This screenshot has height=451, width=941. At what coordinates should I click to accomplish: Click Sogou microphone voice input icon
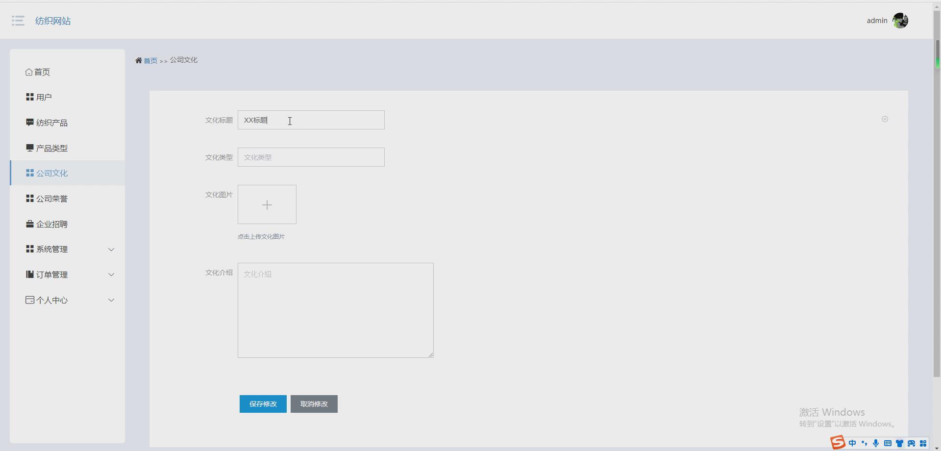876,443
